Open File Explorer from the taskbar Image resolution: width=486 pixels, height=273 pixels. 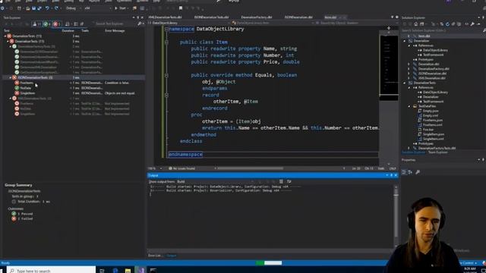[128, 270]
